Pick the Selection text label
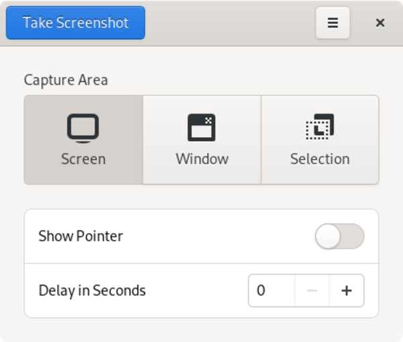 click(x=320, y=159)
